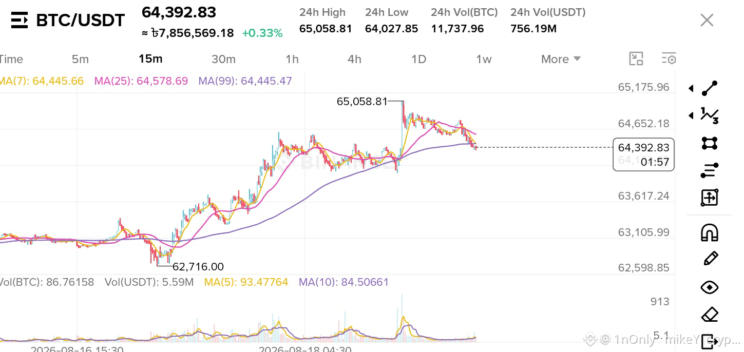
Task: Select the eraser to remove drawings
Action: (x=710, y=314)
